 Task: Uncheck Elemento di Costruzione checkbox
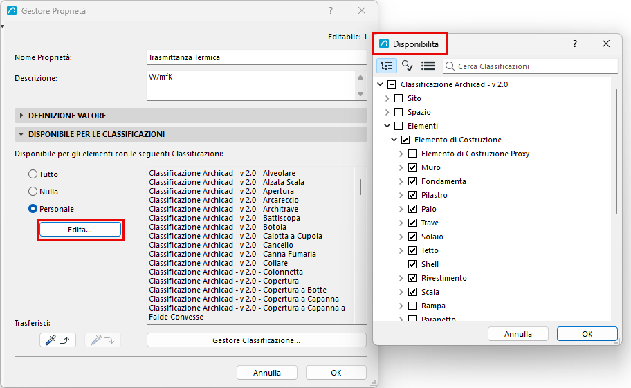[405, 140]
